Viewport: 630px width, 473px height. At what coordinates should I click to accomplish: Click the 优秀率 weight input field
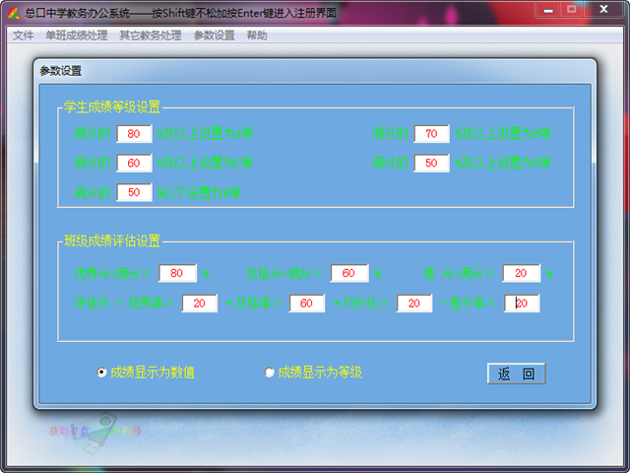pyautogui.click(x=200, y=304)
